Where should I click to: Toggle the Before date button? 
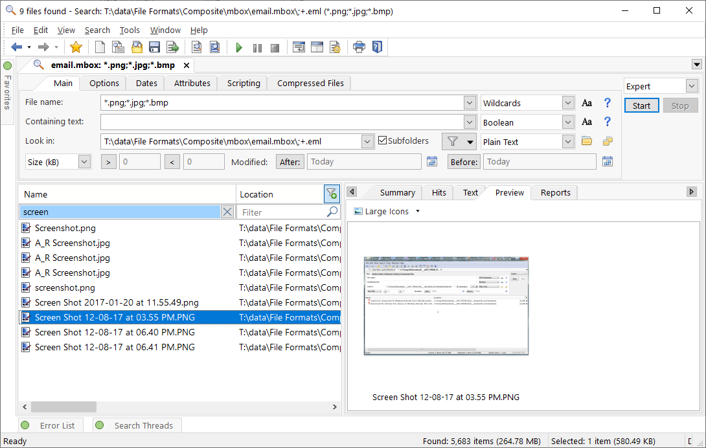[464, 162]
